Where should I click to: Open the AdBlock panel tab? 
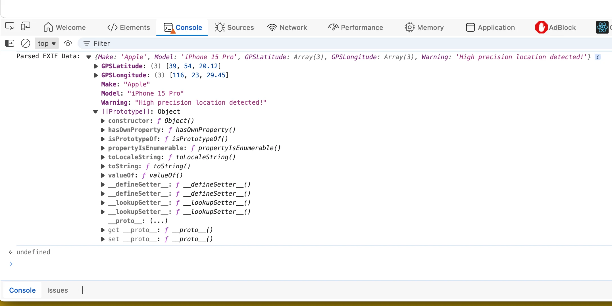pyautogui.click(x=555, y=27)
